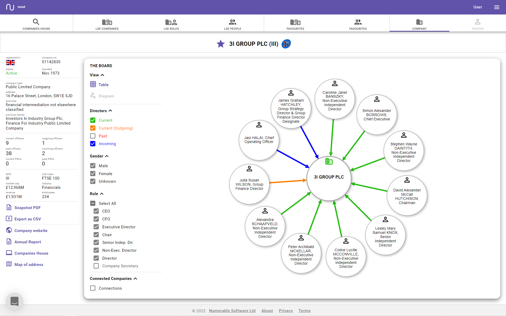Click the User account label

click(478, 7)
